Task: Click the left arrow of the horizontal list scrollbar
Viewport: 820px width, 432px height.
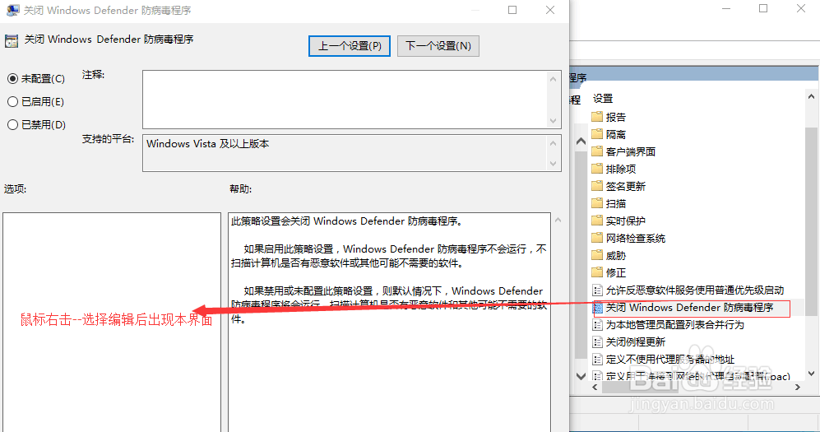Action: tap(595, 387)
